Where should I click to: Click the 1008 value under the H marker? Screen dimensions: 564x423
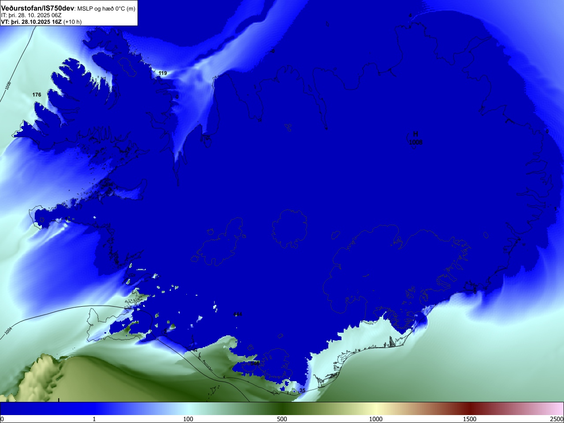[x=416, y=142]
